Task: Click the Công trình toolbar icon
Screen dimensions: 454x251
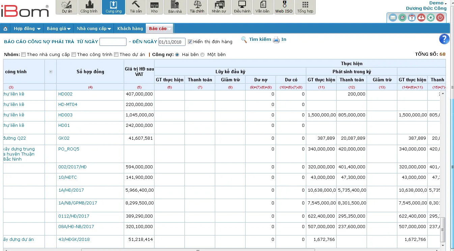Action: pos(89,7)
